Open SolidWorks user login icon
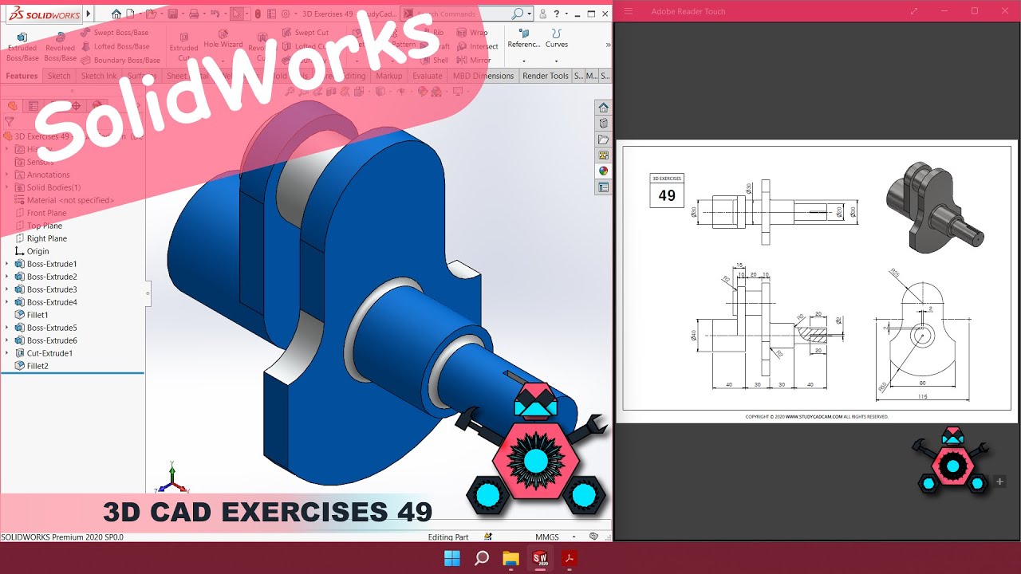This screenshot has width=1021, height=574. [x=543, y=14]
